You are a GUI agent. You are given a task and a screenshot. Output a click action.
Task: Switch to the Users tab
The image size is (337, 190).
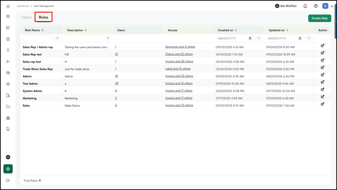pyautogui.click(x=27, y=18)
